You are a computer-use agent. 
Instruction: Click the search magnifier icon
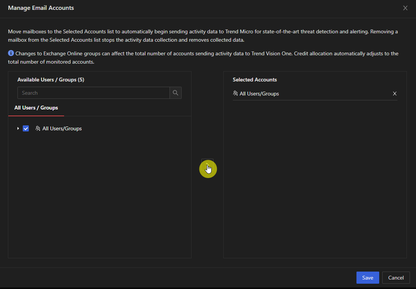coord(175,93)
